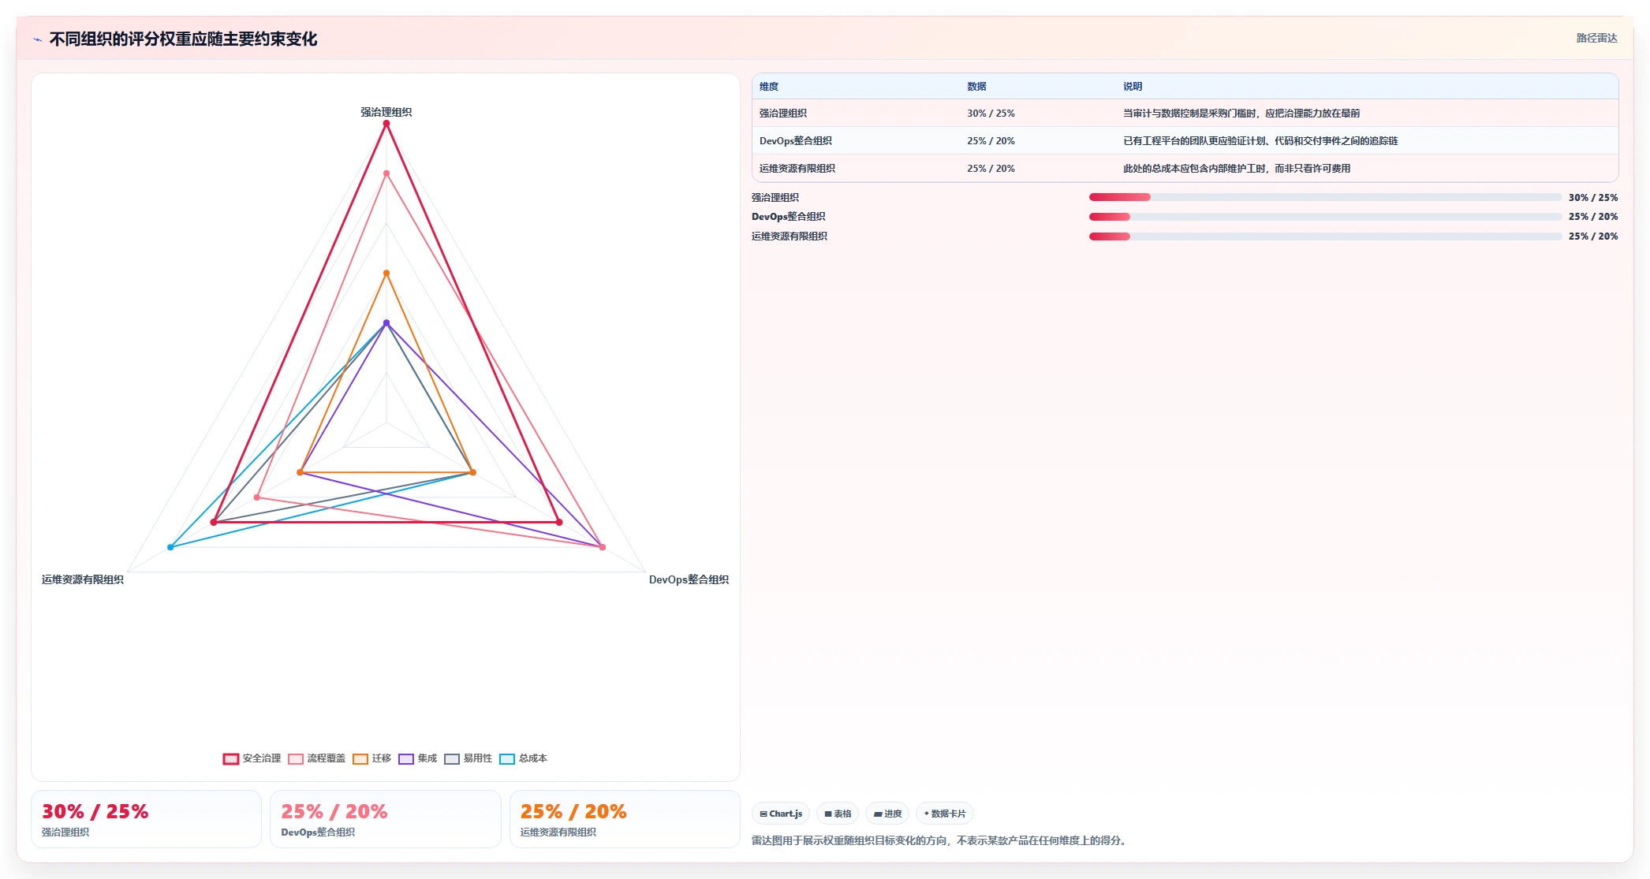Click the 30% / 25% value after the progress bar
1650x879 pixels.
(1593, 198)
